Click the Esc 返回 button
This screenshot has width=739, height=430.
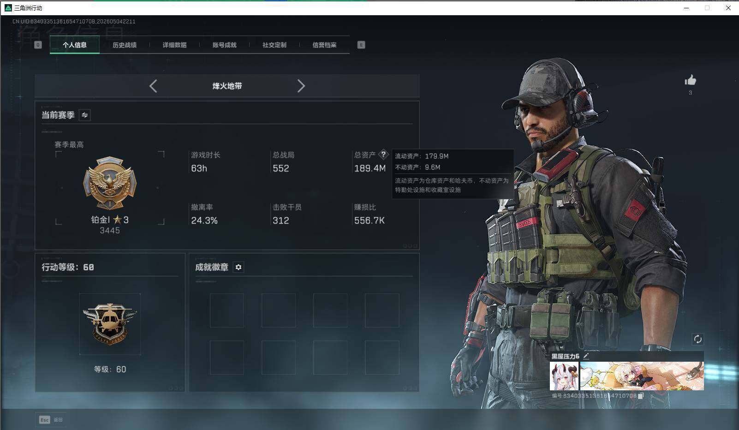pyautogui.click(x=51, y=419)
